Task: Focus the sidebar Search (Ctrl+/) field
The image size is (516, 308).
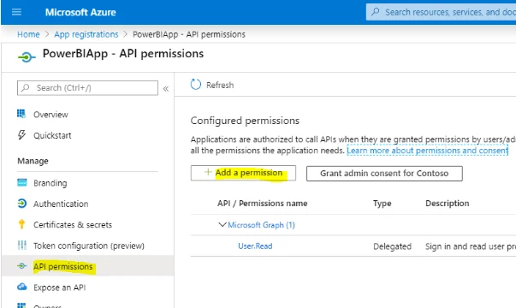Action: tap(87, 88)
